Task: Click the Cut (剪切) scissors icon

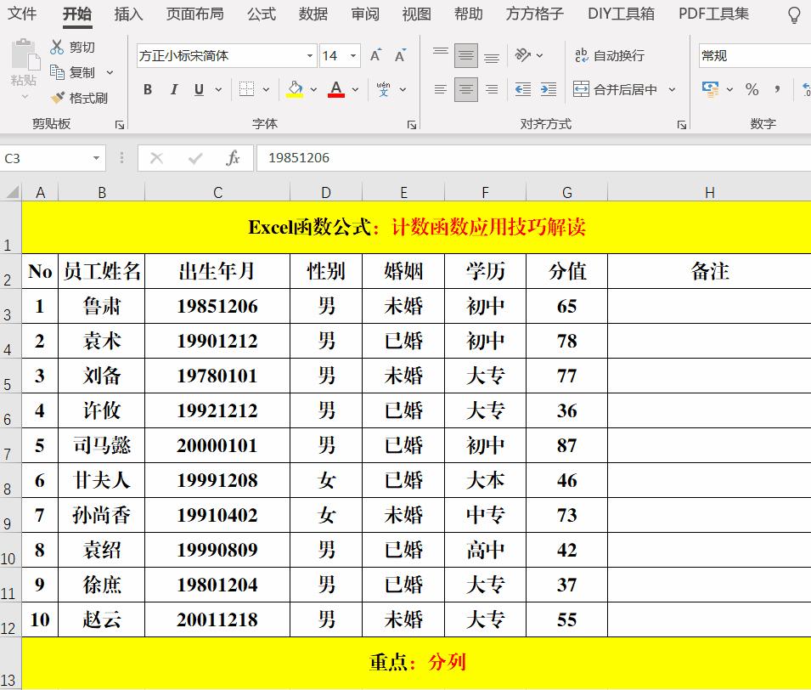Action: pyautogui.click(x=57, y=46)
